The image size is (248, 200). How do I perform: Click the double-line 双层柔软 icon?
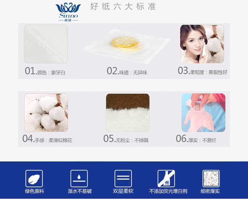pyautogui.click(x=123, y=178)
